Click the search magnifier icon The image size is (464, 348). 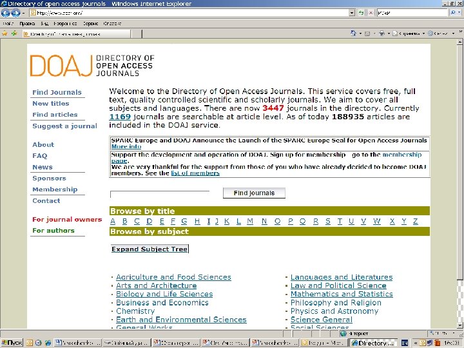tap(453, 13)
